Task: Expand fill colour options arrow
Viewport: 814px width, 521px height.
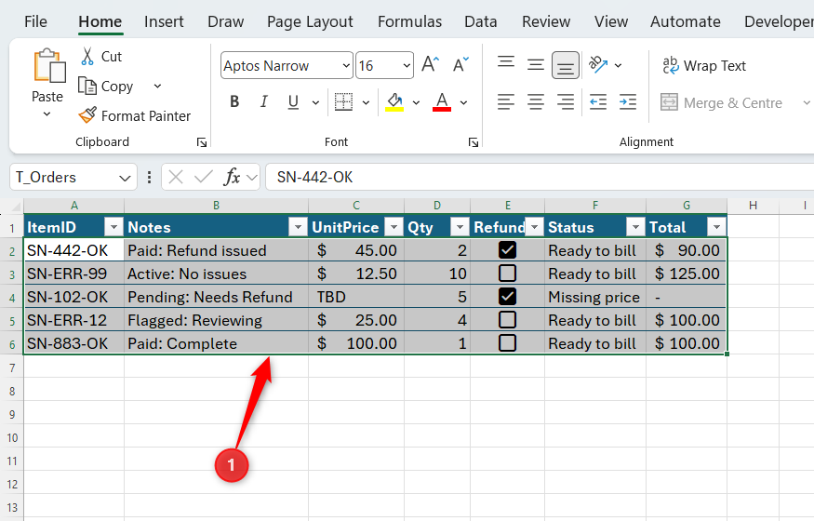Action: coord(416,102)
